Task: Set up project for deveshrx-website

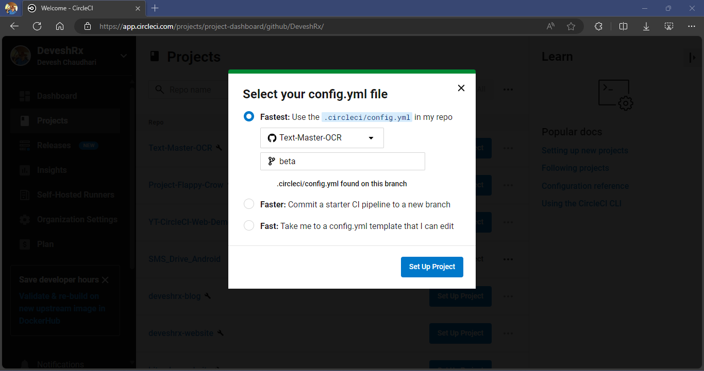Action: coord(460,333)
